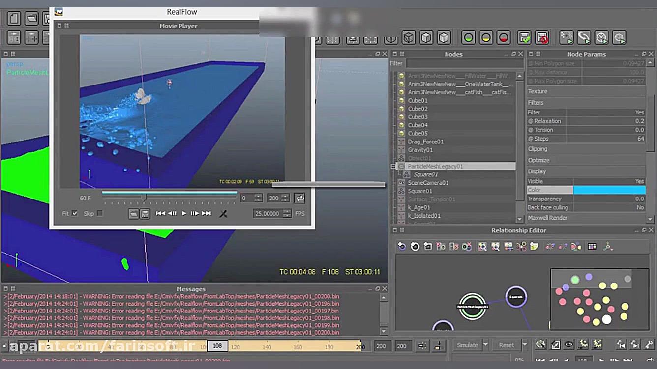The width and height of the screenshot is (657, 369).
Task: Click the Reset button
Action: (506, 345)
